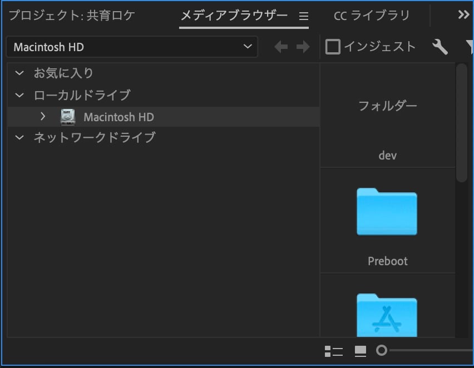Expand the Macintosh HD tree node
The width and height of the screenshot is (474, 368).
(x=43, y=116)
